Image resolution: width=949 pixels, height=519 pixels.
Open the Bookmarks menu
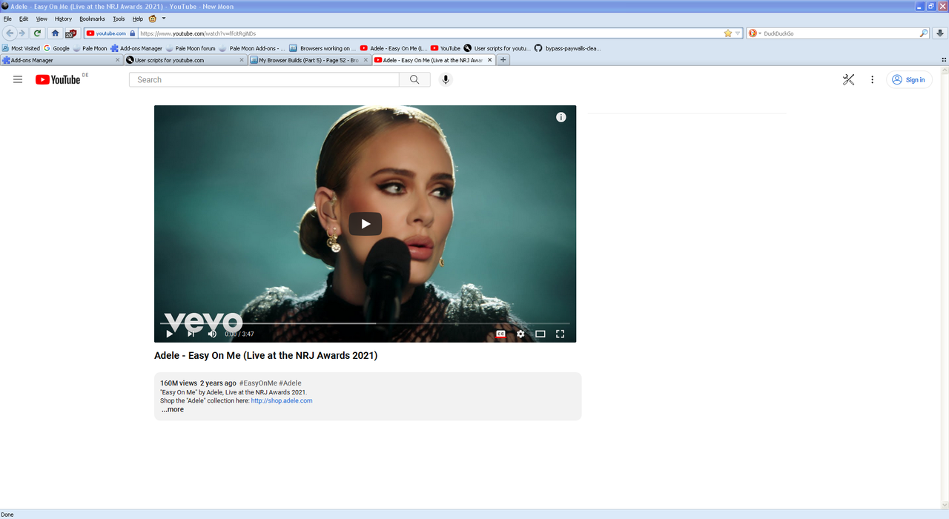pos(92,19)
